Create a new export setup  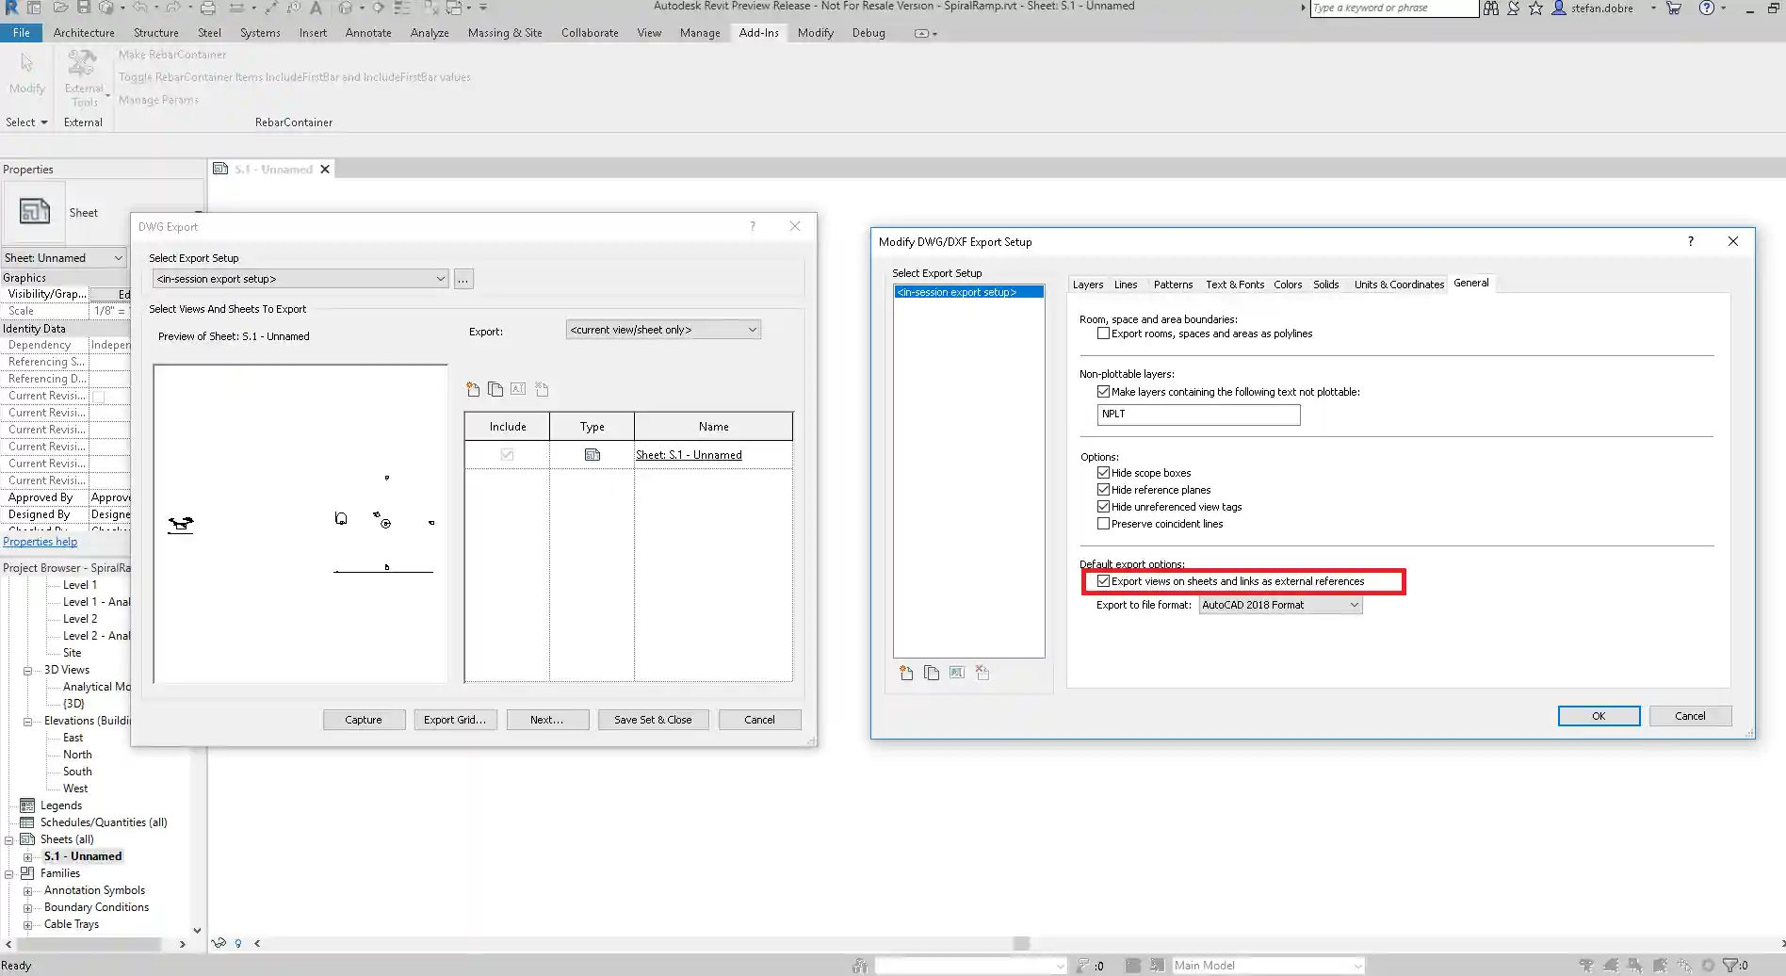pos(905,673)
